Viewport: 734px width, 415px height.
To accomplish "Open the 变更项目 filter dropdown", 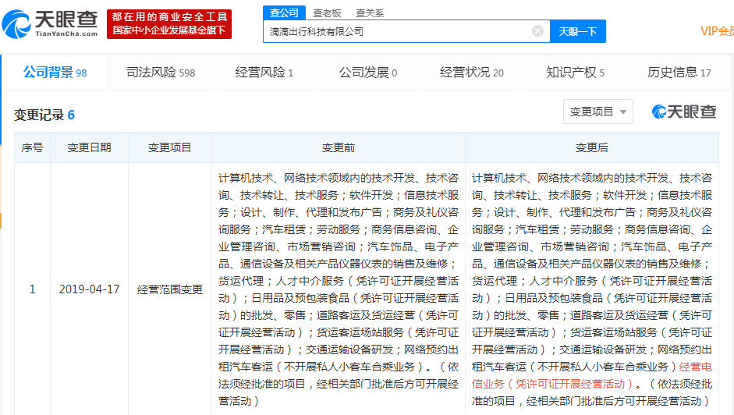I will pyautogui.click(x=597, y=112).
